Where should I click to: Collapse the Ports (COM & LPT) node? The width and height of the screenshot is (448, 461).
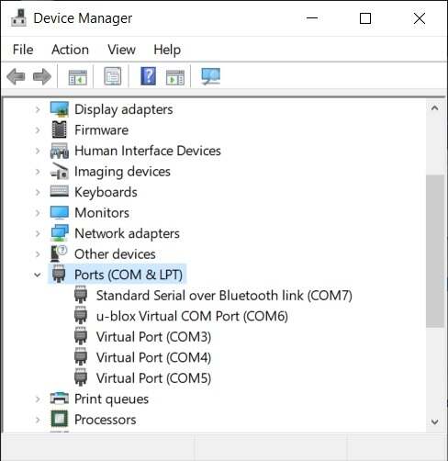pyautogui.click(x=38, y=275)
